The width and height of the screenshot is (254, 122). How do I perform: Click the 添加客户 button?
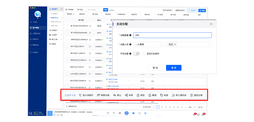coord(192,10)
